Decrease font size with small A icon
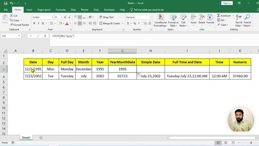 point(70,17)
